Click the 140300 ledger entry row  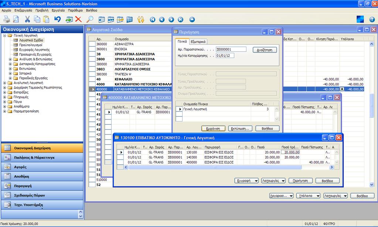(x=227, y=158)
